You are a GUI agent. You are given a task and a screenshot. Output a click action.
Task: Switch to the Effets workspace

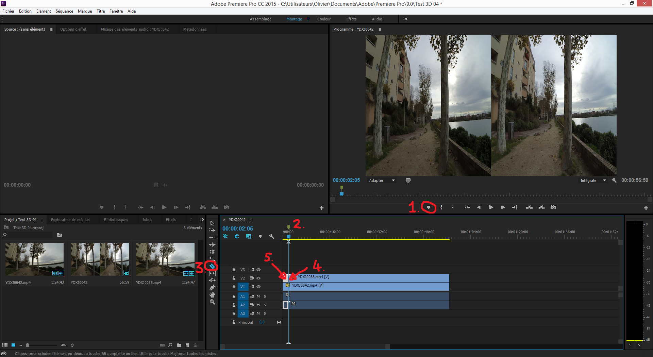click(351, 19)
